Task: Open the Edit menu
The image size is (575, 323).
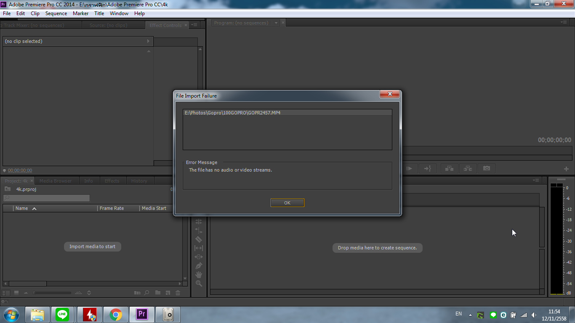Action: tap(21, 13)
